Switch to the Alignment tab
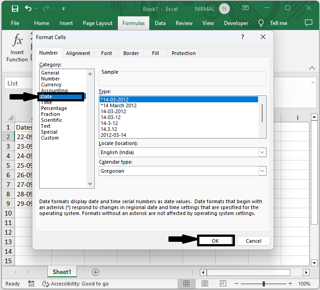Image resolution: width=320 pixels, height=290 pixels. point(78,53)
